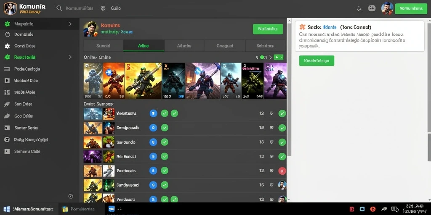This screenshot has width=431, height=215.
Task: Switch to the Ailathe tab
Action: (x=184, y=46)
